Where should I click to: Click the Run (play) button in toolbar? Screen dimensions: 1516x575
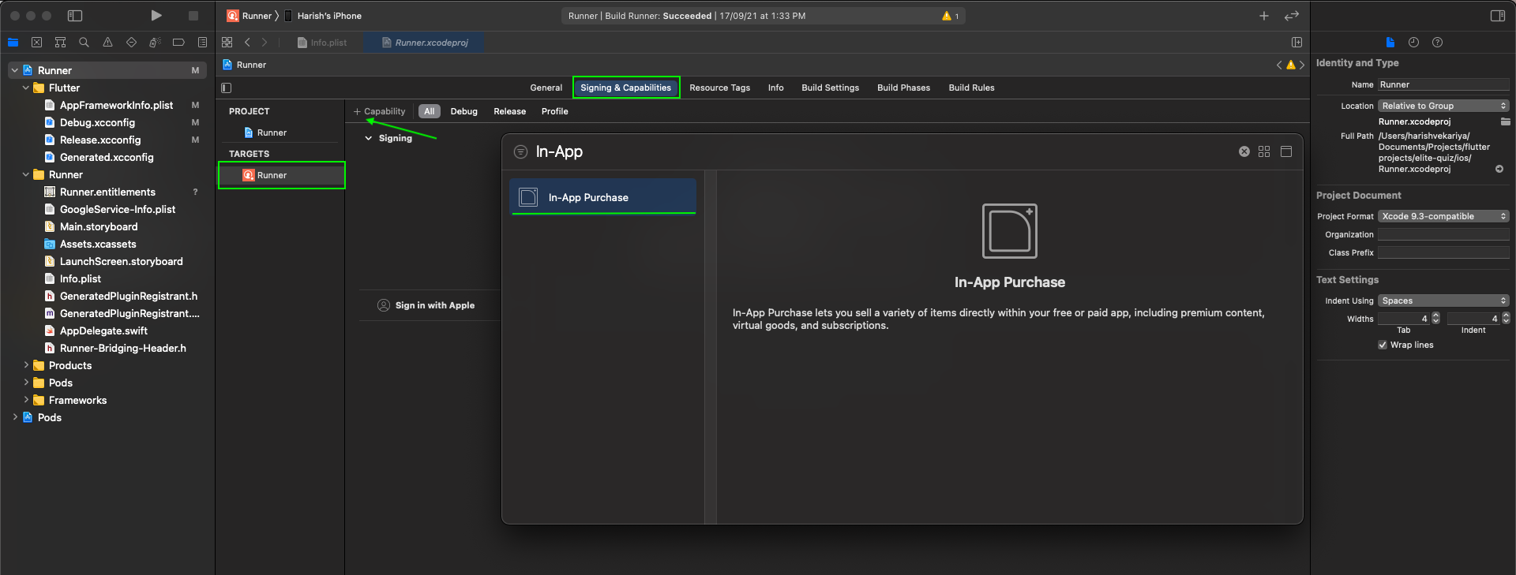[x=156, y=16]
